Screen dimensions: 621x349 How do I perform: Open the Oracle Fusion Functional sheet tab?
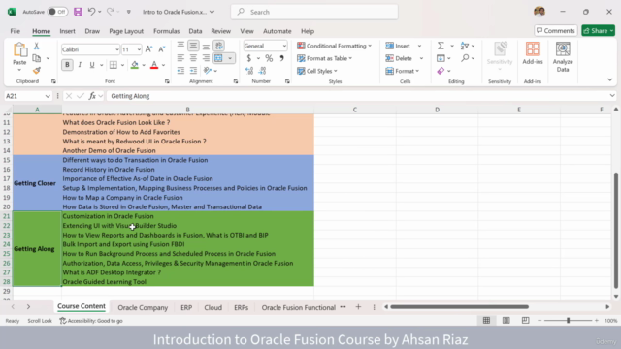(298, 307)
